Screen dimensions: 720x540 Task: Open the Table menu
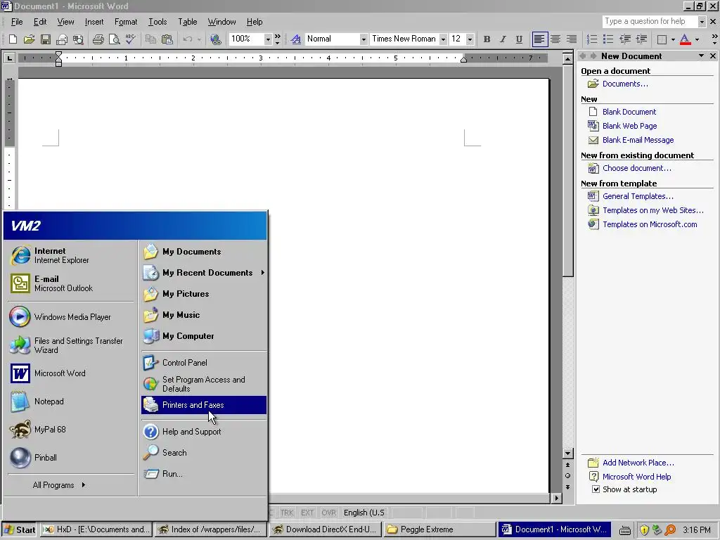pyautogui.click(x=187, y=22)
